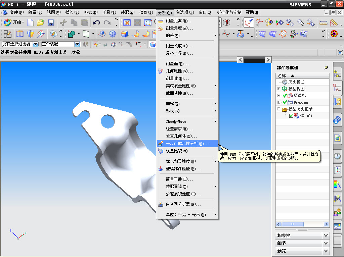Toggle checkbox for 体 (0) feature
The width and height of the screenshot is (344, 257).
click(291, 116)
